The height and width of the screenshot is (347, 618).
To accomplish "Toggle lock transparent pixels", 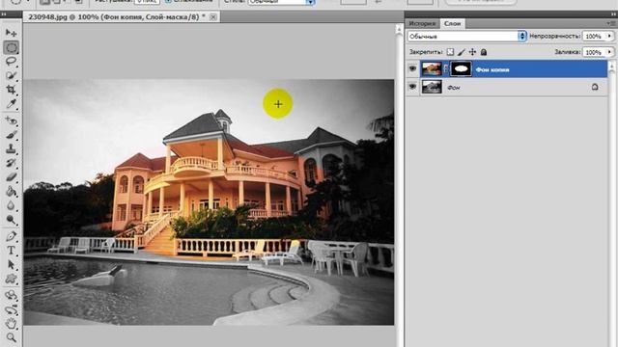I will (x=450, y=52).
